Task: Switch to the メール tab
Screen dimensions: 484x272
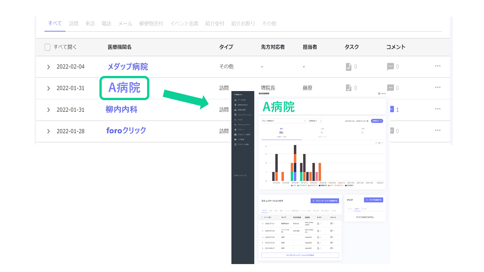Action: (125, 23)
